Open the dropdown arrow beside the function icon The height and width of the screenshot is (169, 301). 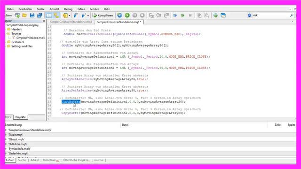coord(88,15)
